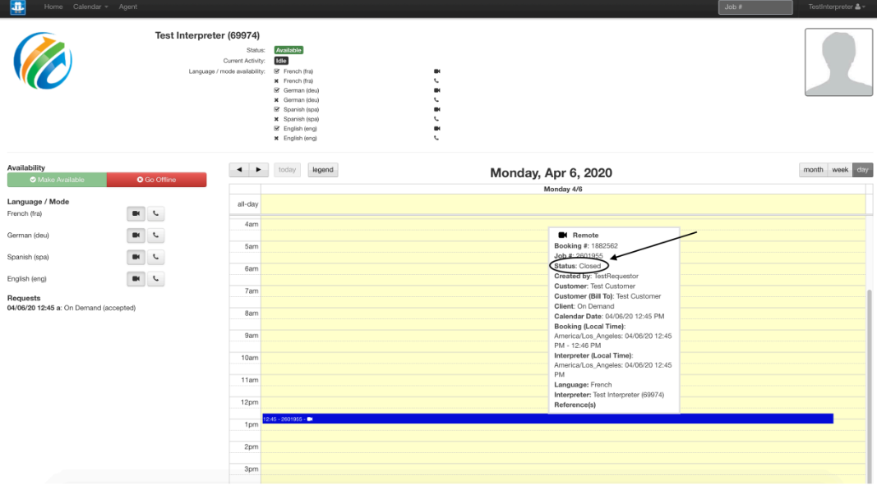This screenshot has width=877, height=485.
Task: Toggle German phone mode button
Action: 155,236
